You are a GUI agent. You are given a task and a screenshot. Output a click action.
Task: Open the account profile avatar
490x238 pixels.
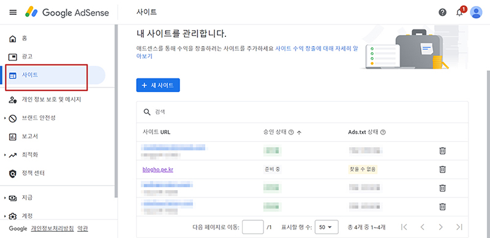click(x=476, y=12)
